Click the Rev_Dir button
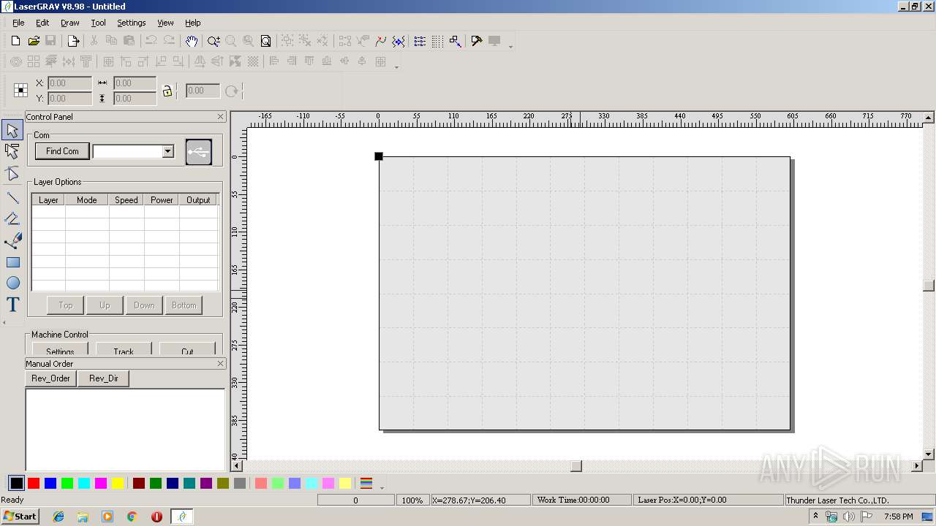936x526 pixels. tap(104, 378)
